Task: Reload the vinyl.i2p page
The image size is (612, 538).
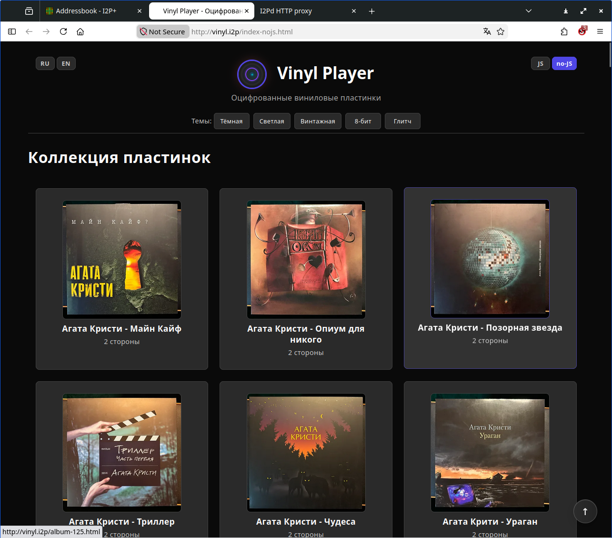Action: tap(63, 31)
